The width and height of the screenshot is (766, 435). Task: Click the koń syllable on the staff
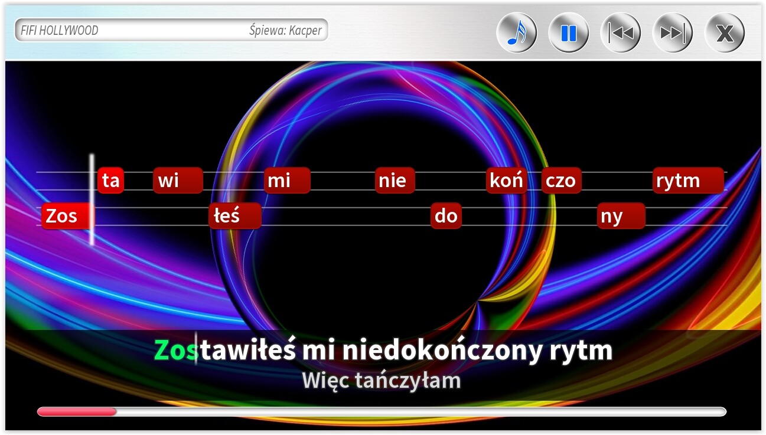(506, 181)
